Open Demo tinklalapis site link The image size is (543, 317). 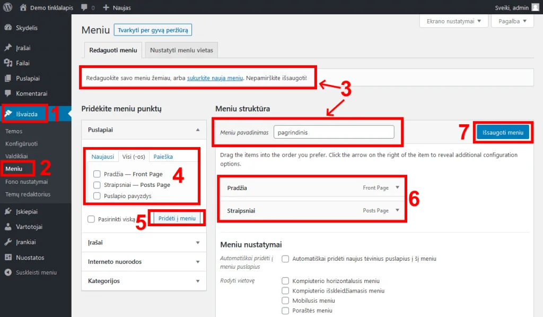coord(51,7)
